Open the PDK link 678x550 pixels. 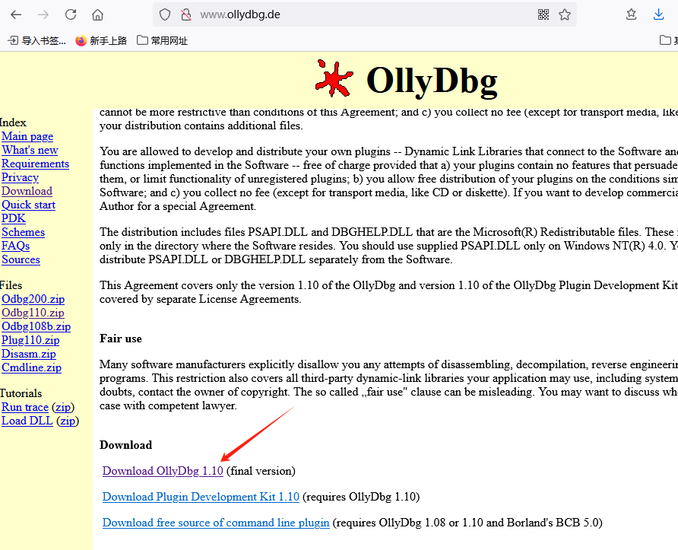(x=14, y=218)
